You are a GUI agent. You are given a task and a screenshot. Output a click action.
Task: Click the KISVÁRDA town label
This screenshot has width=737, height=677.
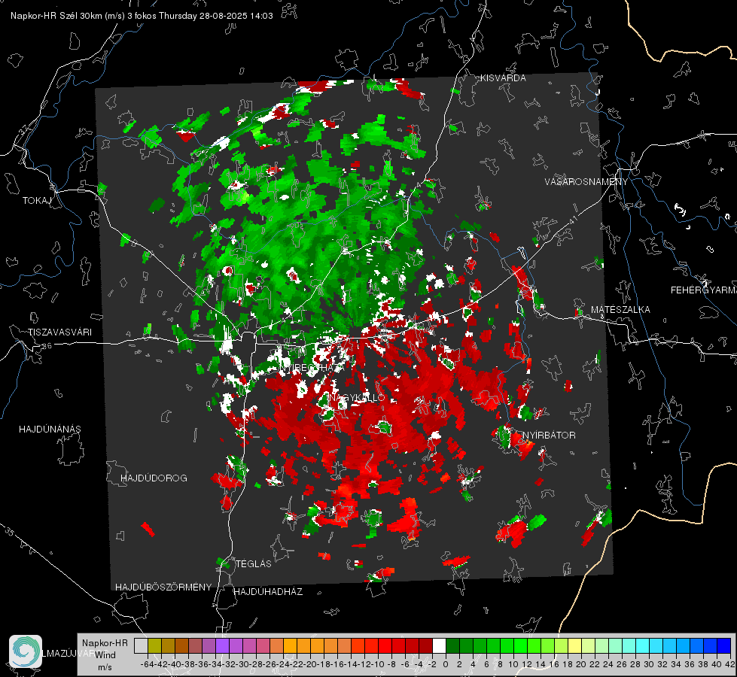503,78
